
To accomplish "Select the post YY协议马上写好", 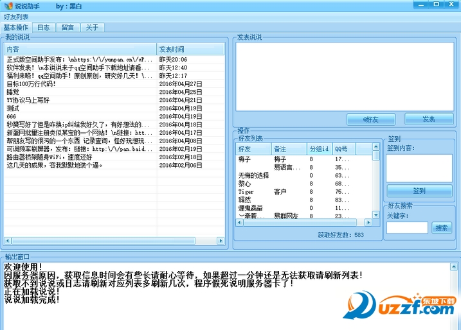I will (x=114, y=100).
